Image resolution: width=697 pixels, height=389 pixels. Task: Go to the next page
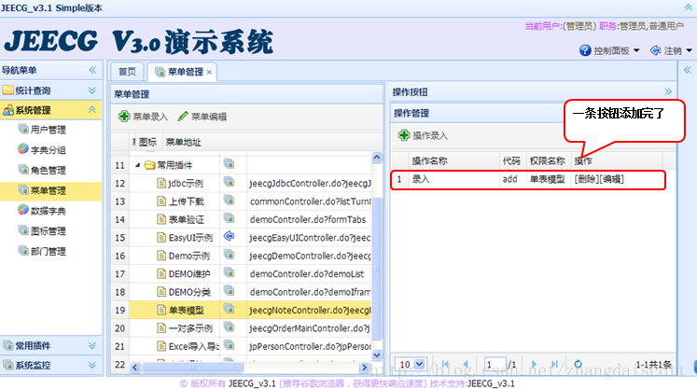tap(534, 364)
